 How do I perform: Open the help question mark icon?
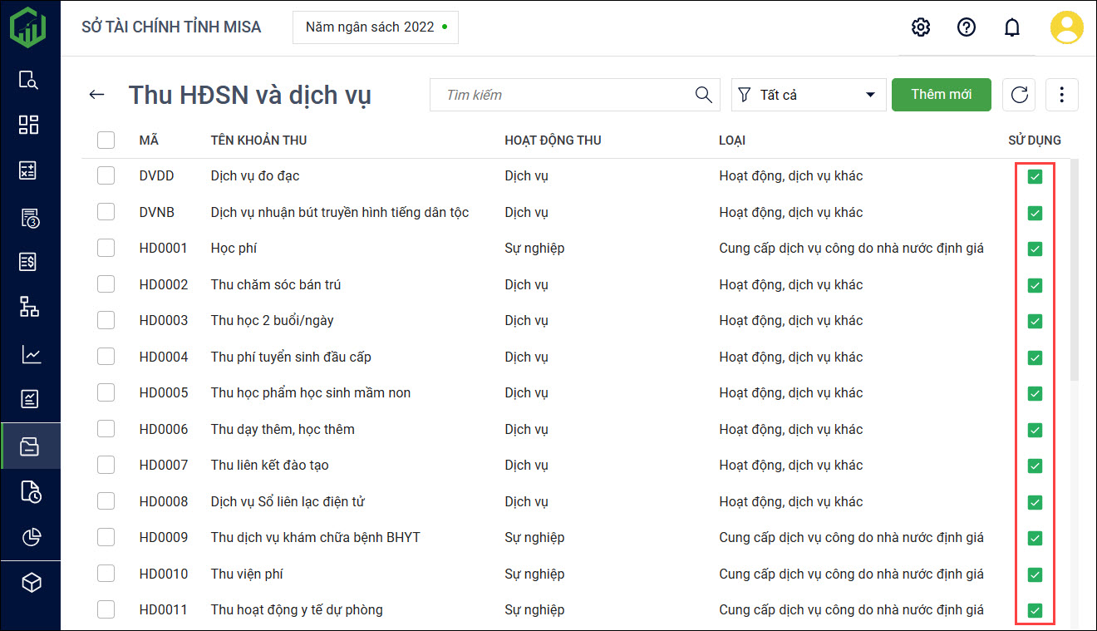[966, 27]
